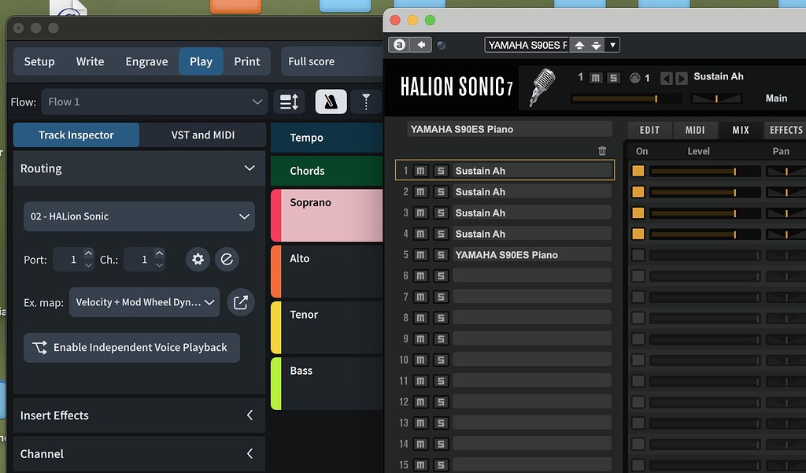Toggle the On checkbox for channel 2
Viewport: 806px width, 473px height.
pyautogui.click(x=637, y=191)
